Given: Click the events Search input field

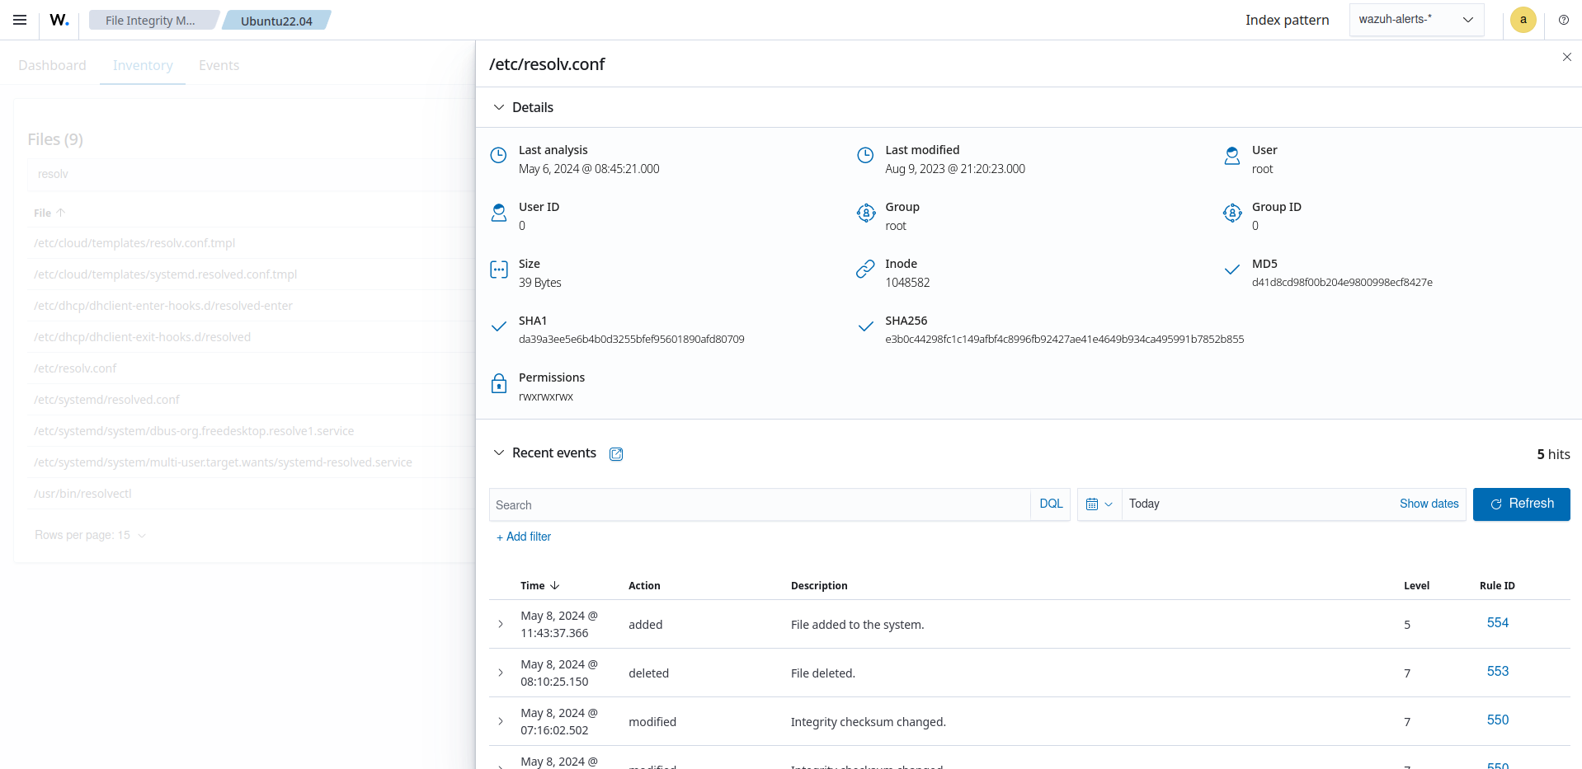Looking at the screenshot, I should coord(759,505).
